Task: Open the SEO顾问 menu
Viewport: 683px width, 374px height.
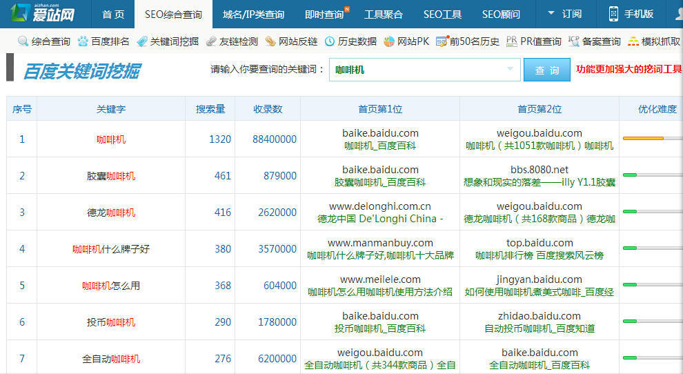Action: pyautogui.click(x=501, y=14)
